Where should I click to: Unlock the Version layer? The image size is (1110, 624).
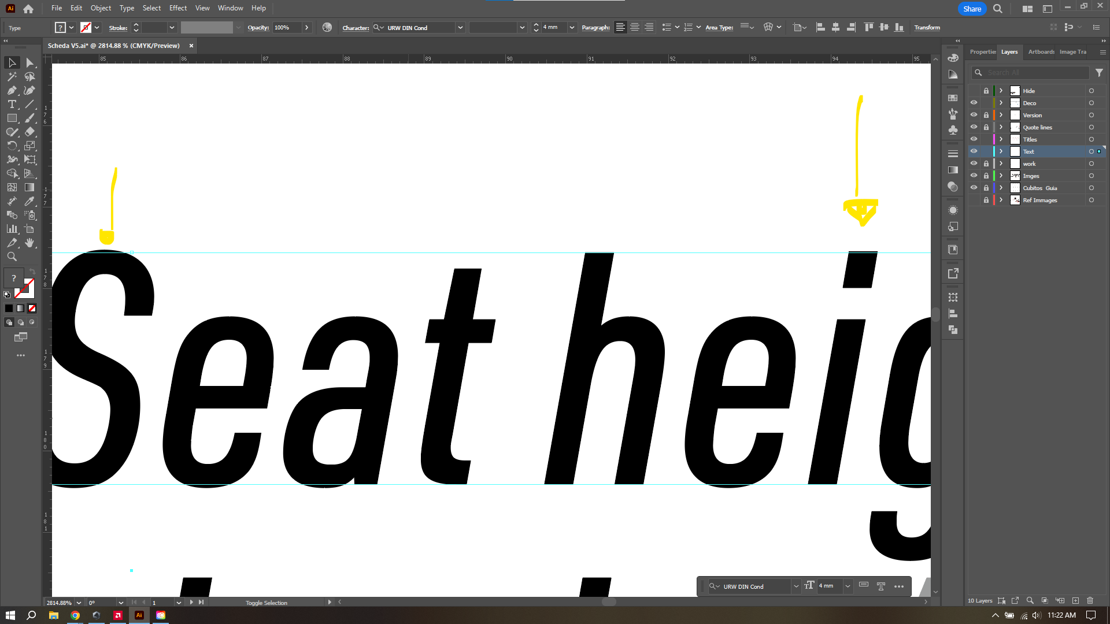(x=986, y=115)
